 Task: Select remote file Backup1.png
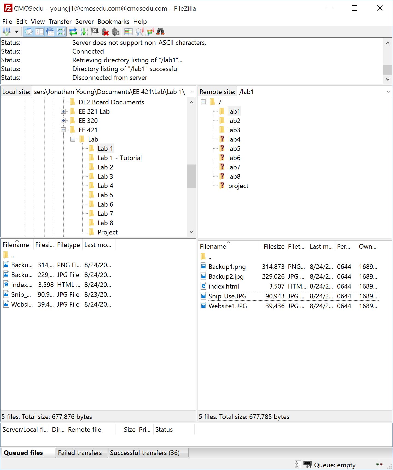[227, 267]
